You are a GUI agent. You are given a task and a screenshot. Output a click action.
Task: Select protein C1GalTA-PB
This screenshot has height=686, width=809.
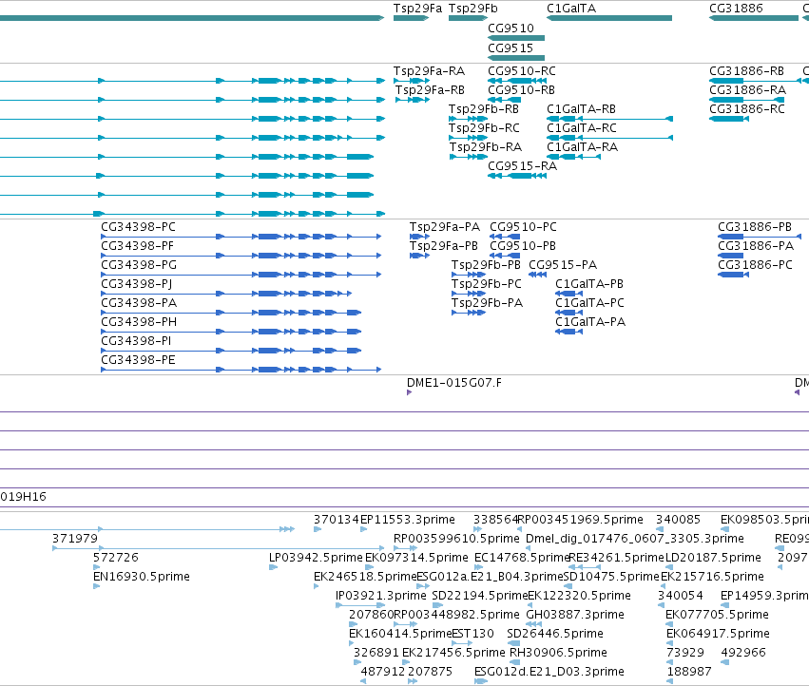pos(589,284)
